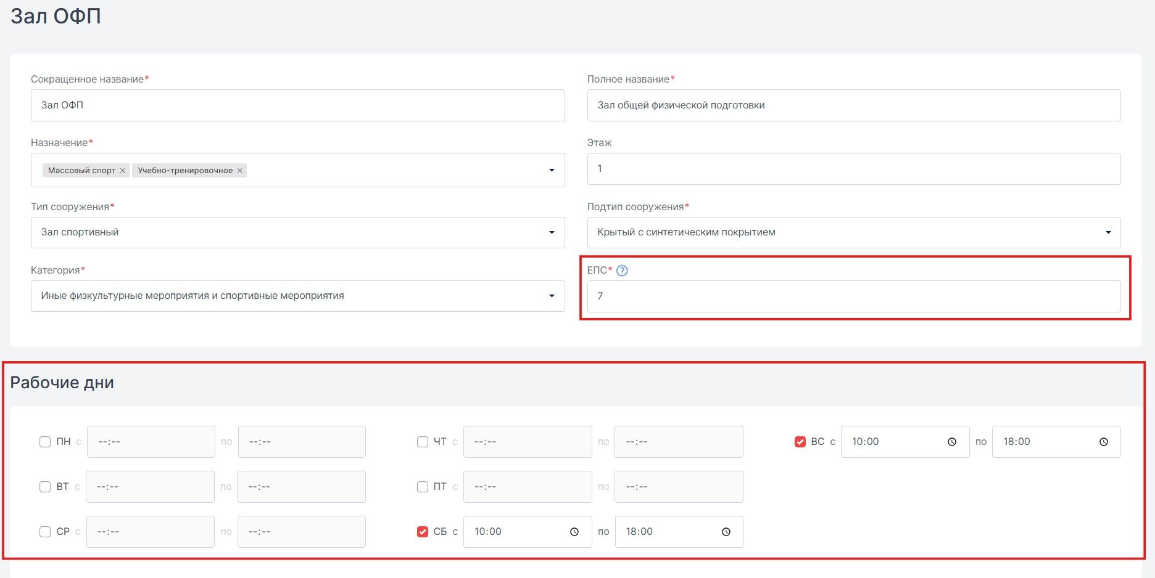Select the ЕПС value field

(854, 296)
